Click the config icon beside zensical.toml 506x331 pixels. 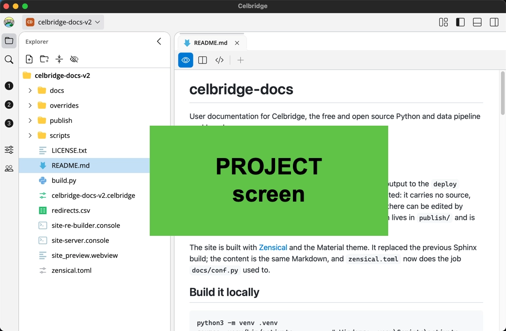43,271
